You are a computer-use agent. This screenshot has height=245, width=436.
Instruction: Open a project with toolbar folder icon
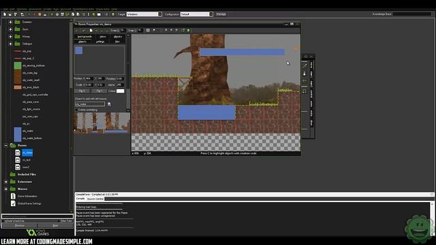pos(10,14)
